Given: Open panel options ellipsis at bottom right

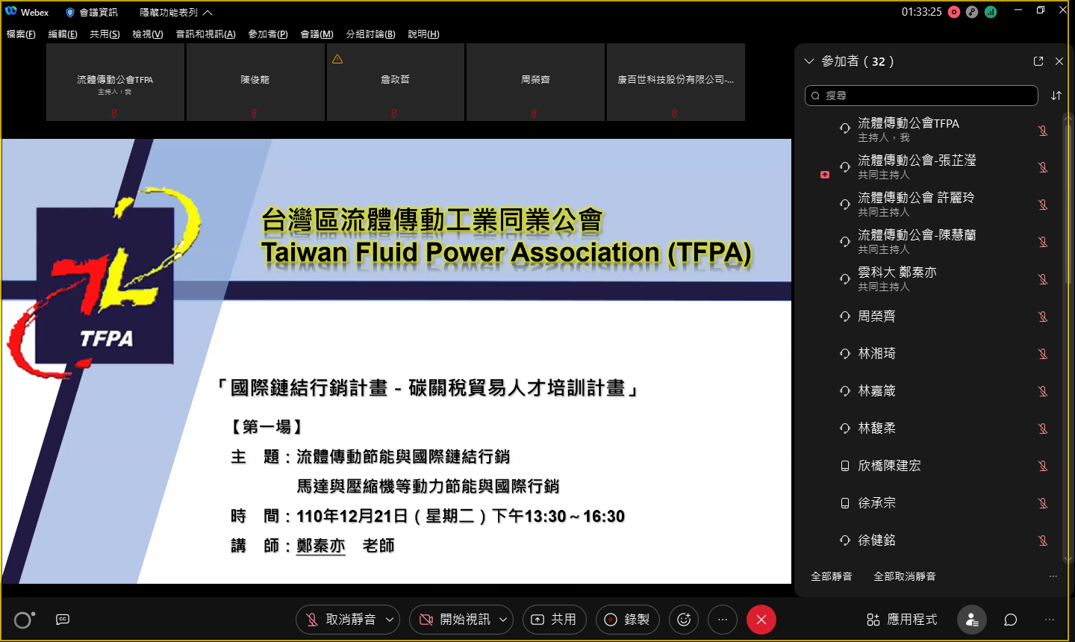Looking at the screenshot, I should 1050,620.
